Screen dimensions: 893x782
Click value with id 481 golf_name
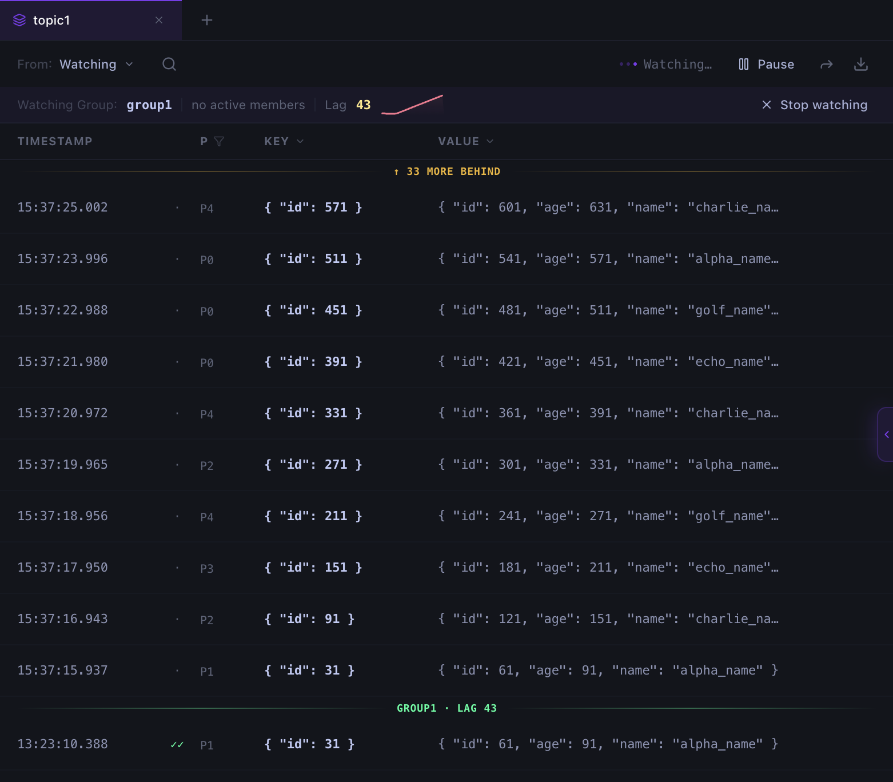point(608,310)
